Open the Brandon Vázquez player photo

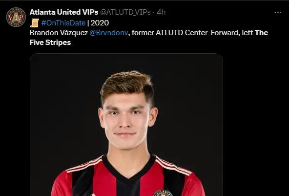[126, 125]
